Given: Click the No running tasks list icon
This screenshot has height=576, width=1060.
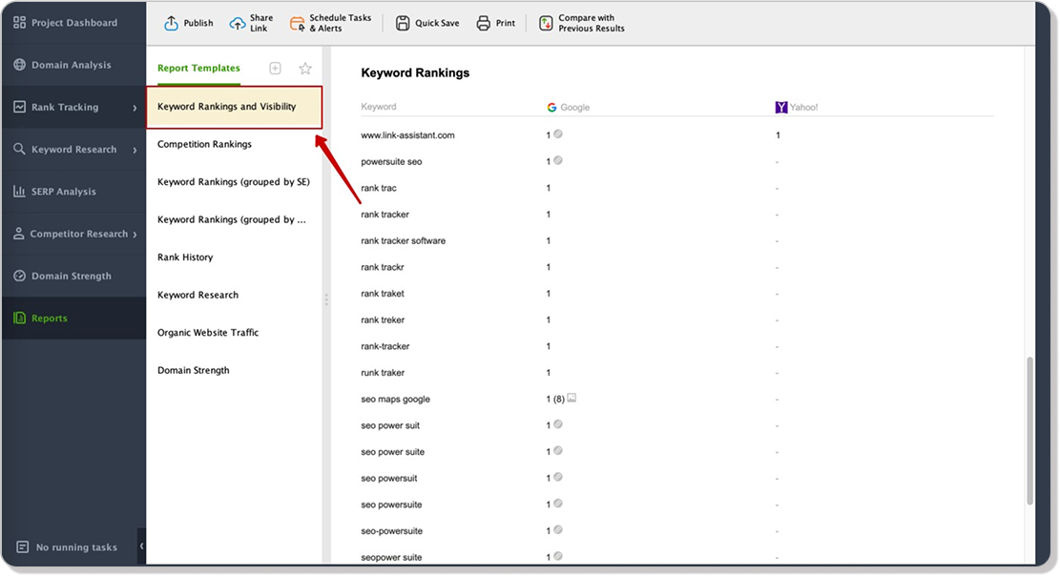Looking at the screenshot, I should [22, 546].
